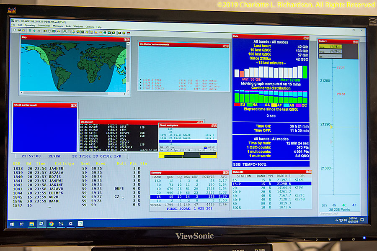The width and height of the screenshot is (377, 251).
Task: Open the Options menu
Action: (90, 26)
